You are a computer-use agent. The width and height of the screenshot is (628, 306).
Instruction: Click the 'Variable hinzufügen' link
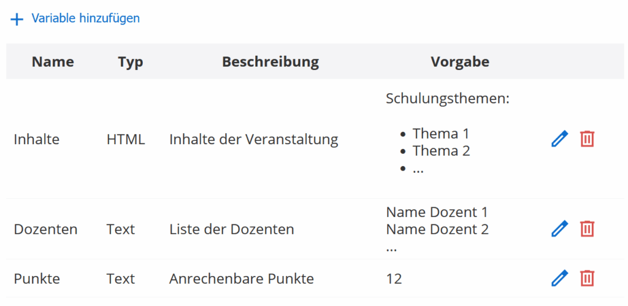click(85, 18)
